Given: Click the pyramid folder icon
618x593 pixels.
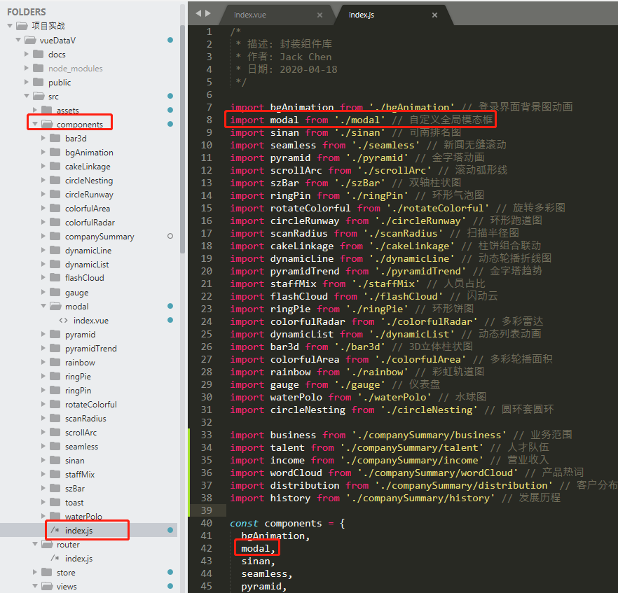Looking at the screenshot, I should [55, 334].
